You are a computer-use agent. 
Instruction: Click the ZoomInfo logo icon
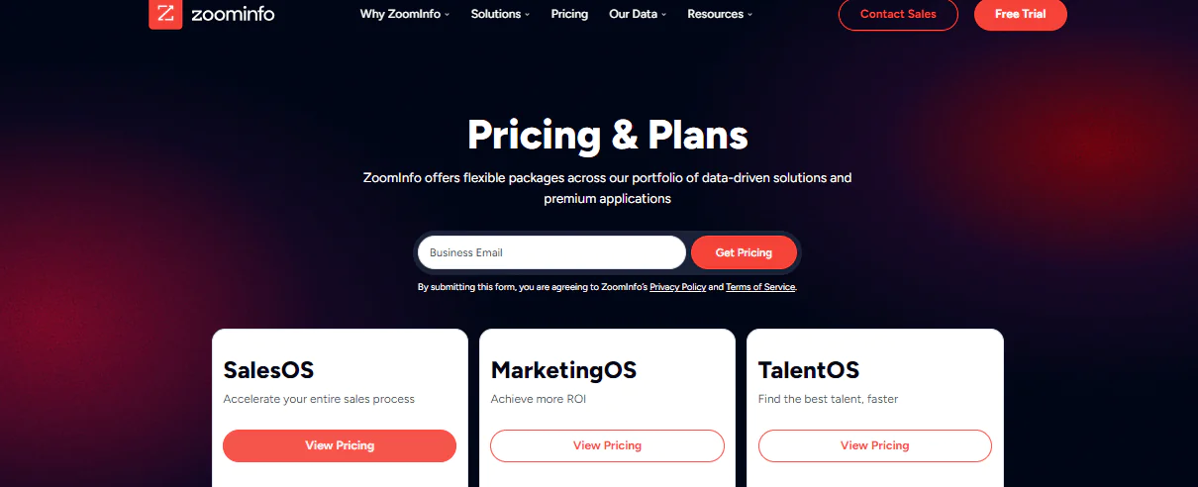pyautogui.click(x=165, y=14)
